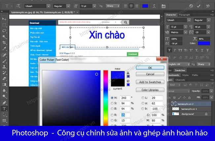215x141 pixels.
Task: Open the layer Opacity dropdown
Action: click(x=212, y=91)
